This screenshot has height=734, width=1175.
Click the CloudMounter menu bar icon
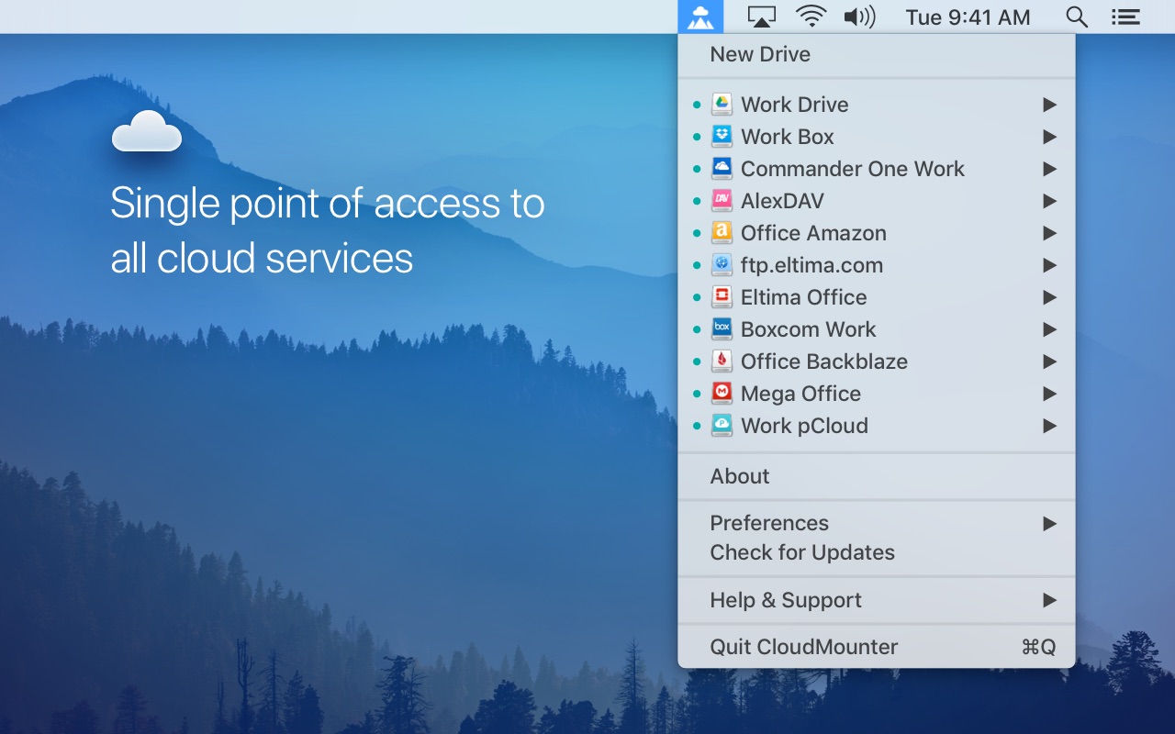click(700, 17)
